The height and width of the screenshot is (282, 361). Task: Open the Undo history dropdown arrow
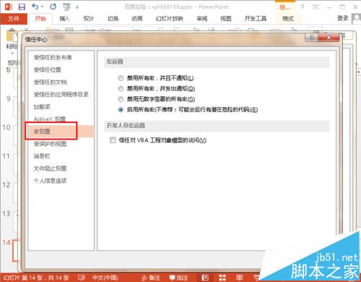tap(43, 7)
